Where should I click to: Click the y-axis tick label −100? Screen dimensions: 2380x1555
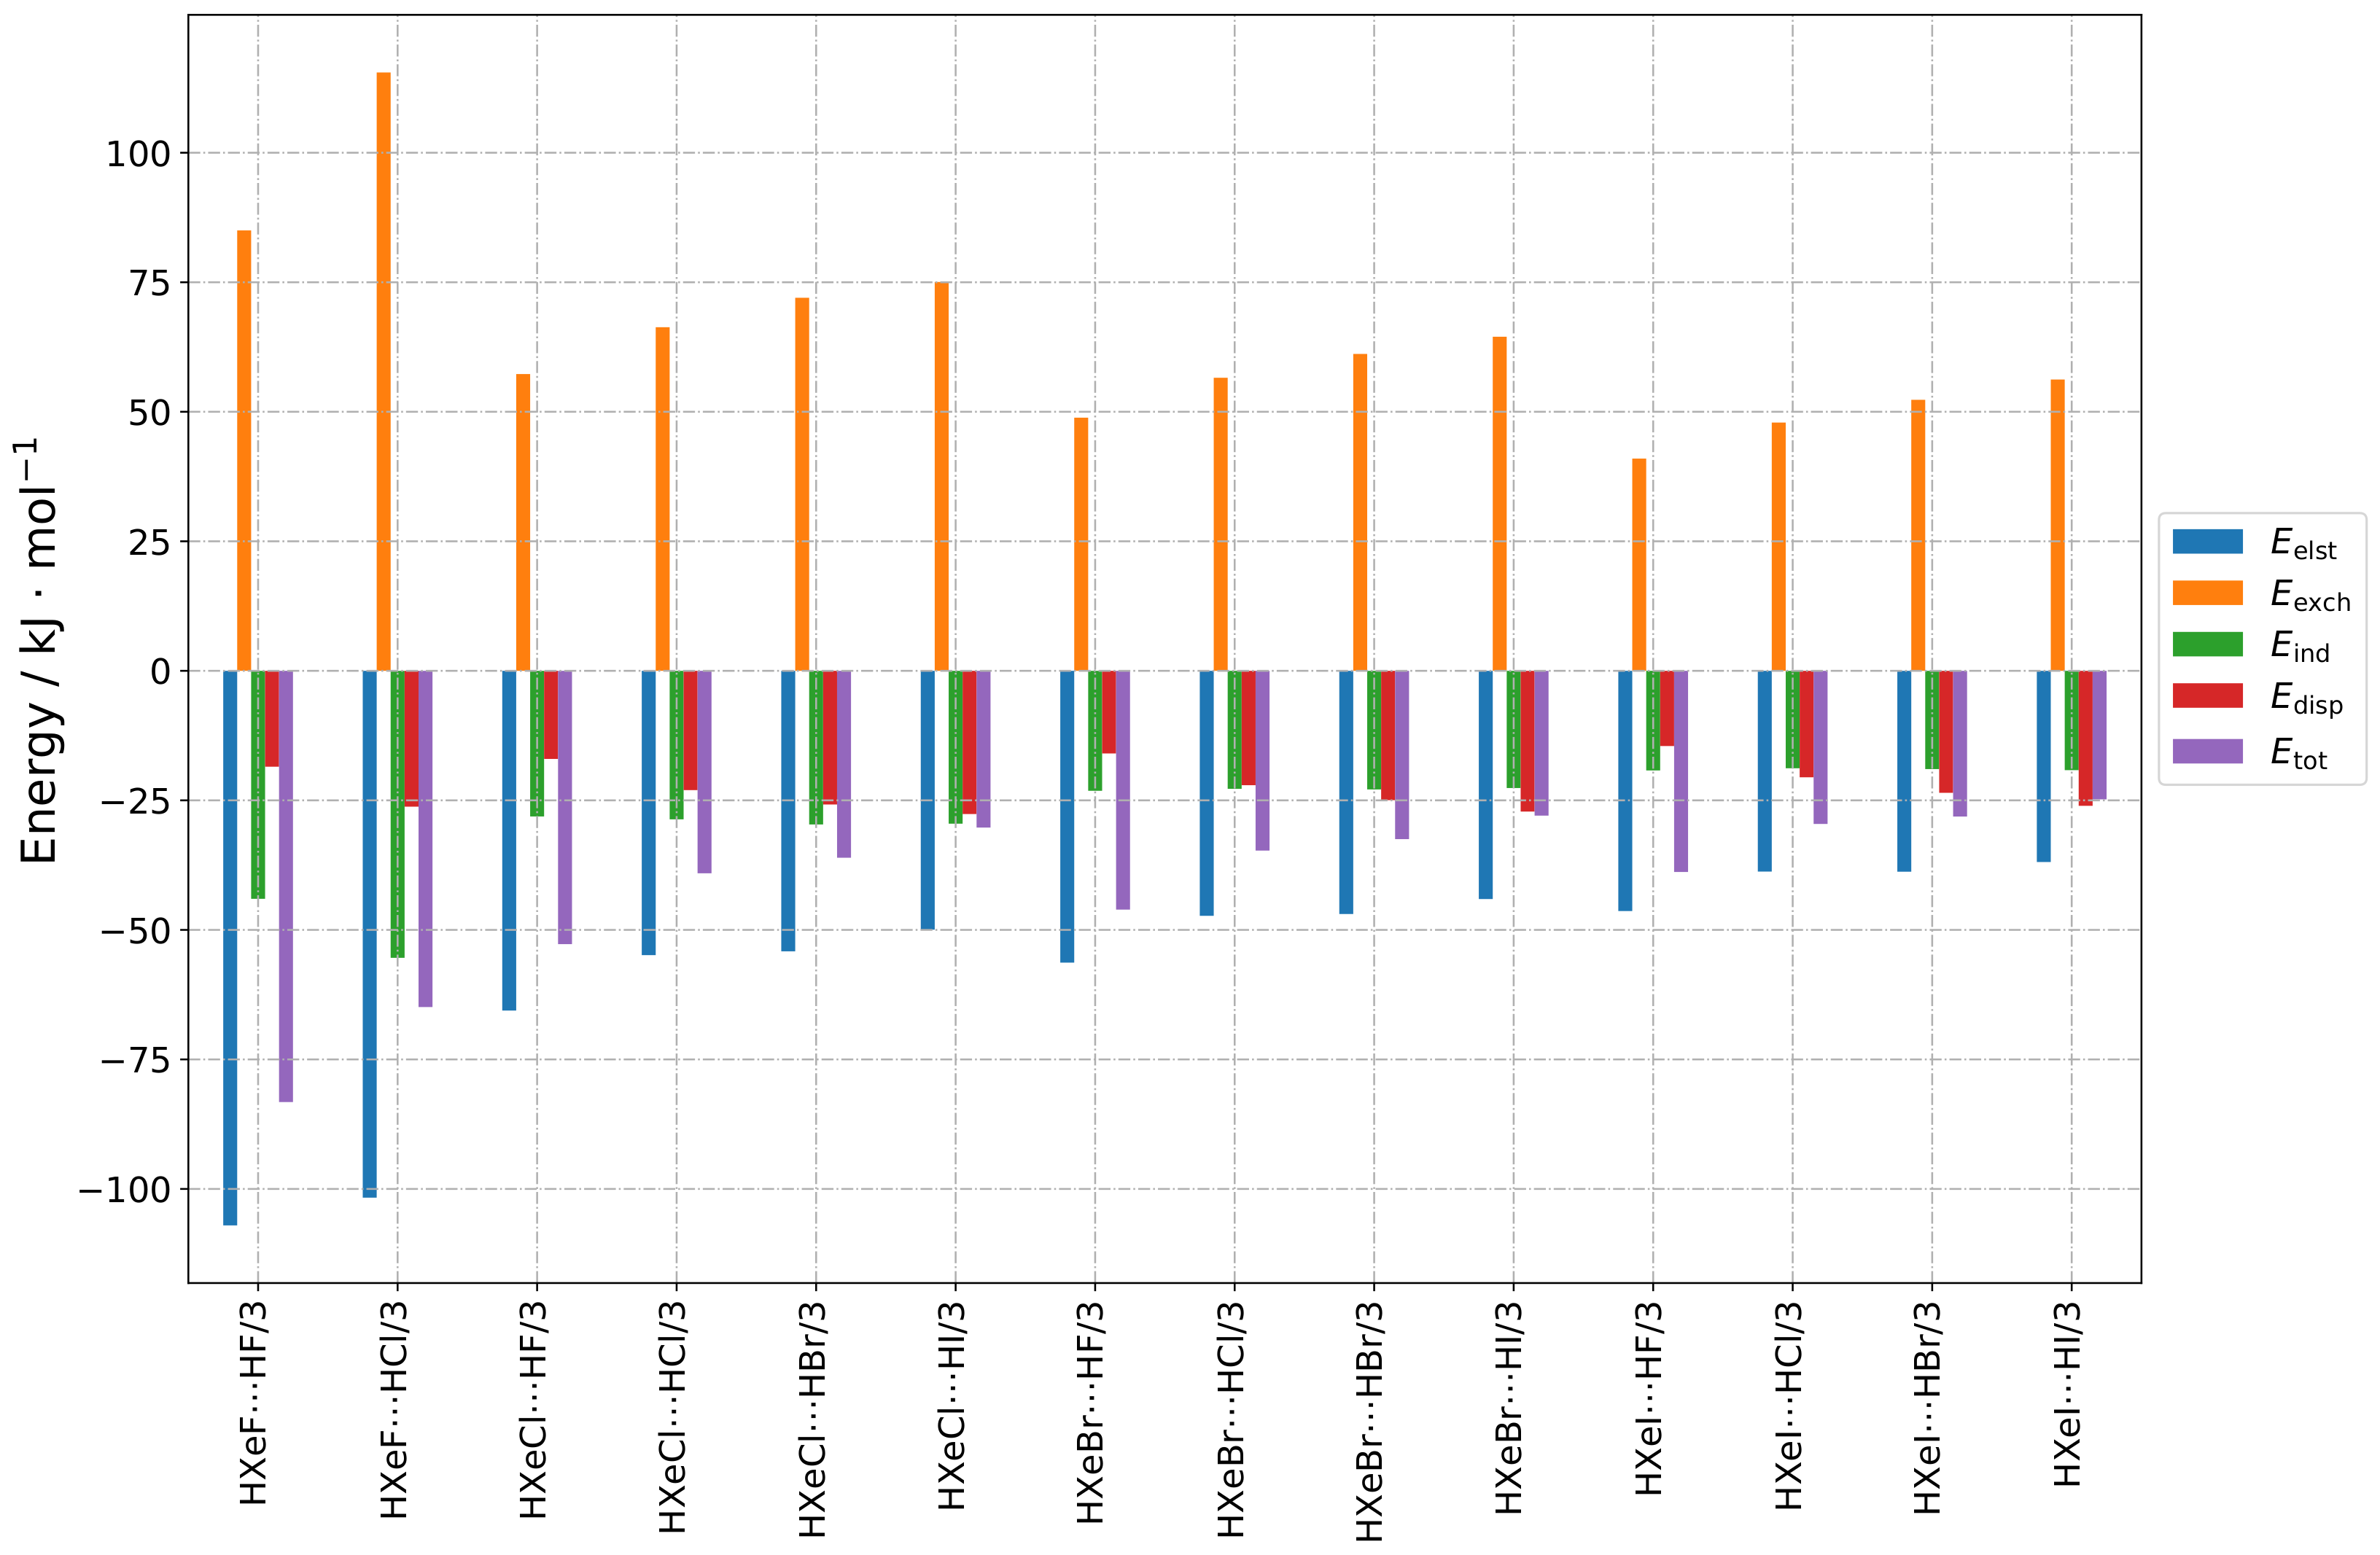(x=124, y=1190)
